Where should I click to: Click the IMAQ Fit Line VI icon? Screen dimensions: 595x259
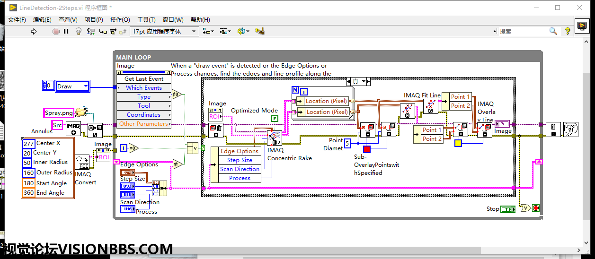tap(430, 106)
